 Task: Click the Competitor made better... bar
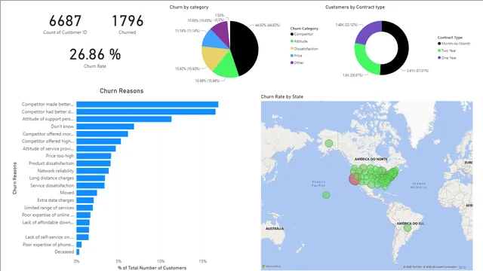[147, 105]
